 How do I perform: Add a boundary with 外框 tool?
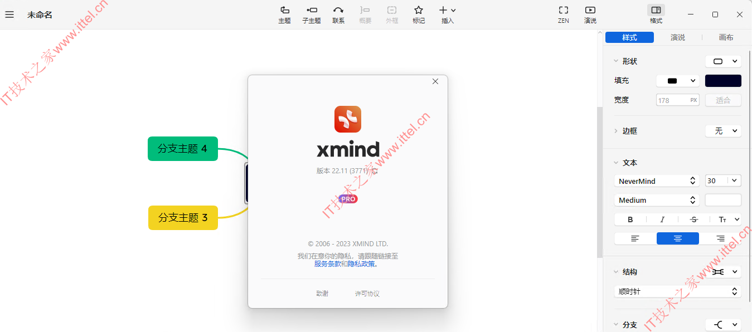[392, 14]
